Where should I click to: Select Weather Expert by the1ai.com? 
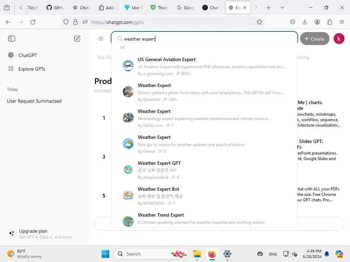pos(204,118)
